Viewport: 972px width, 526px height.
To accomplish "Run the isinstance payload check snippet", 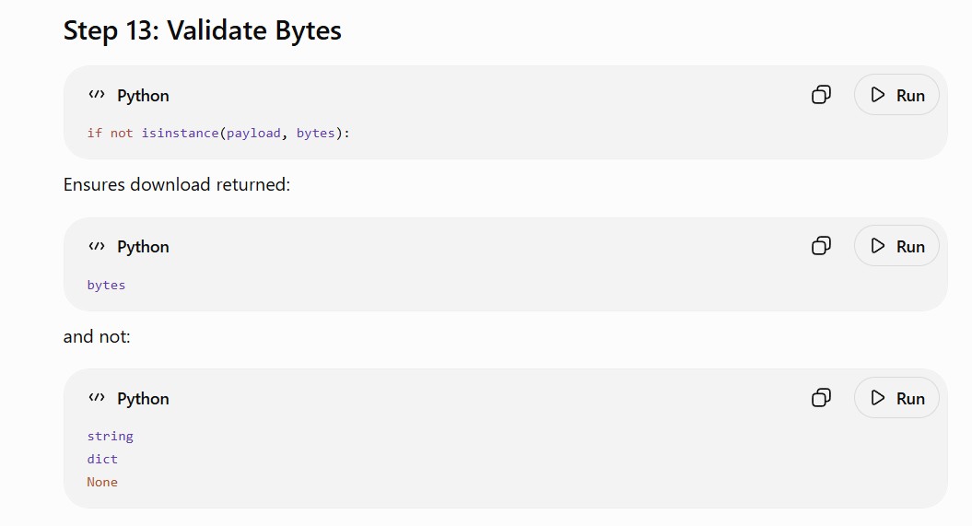I will coord(896,95).
